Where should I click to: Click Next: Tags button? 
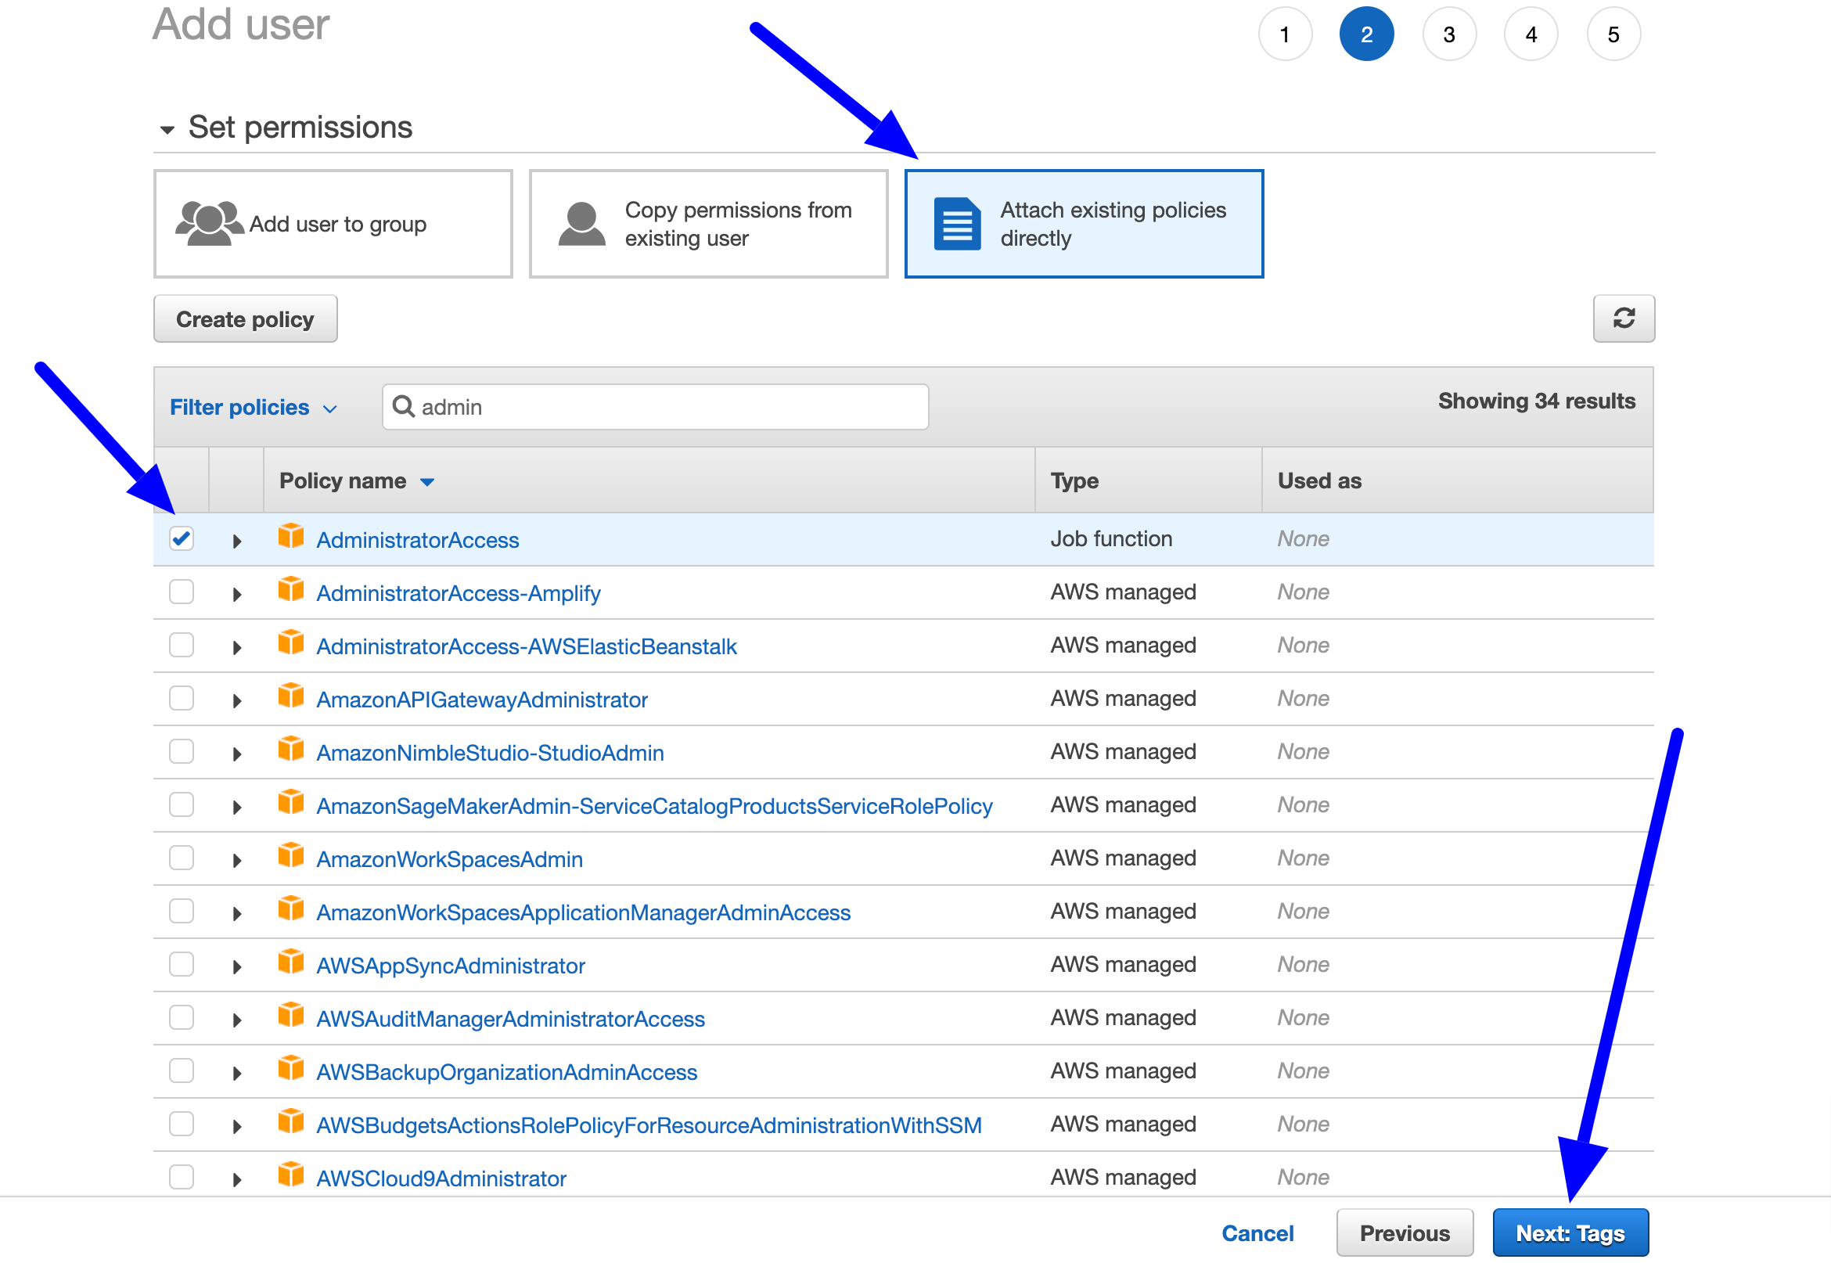(1570, 1232)
